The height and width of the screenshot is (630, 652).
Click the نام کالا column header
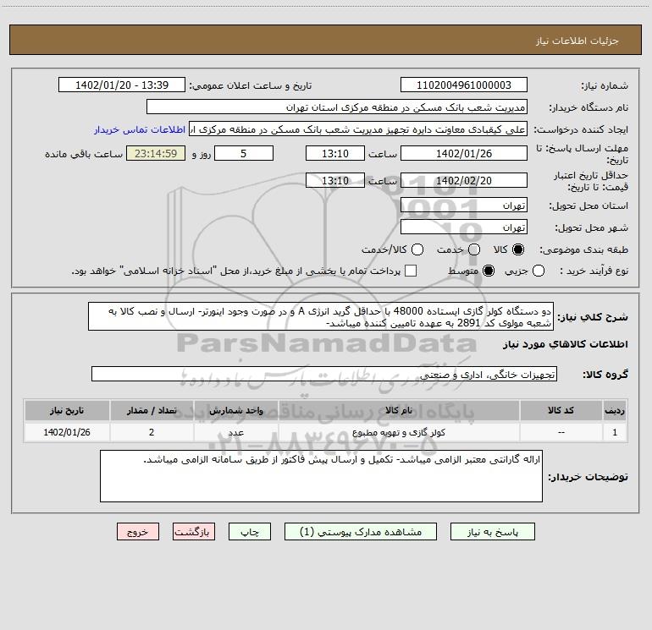click(399, 411)
